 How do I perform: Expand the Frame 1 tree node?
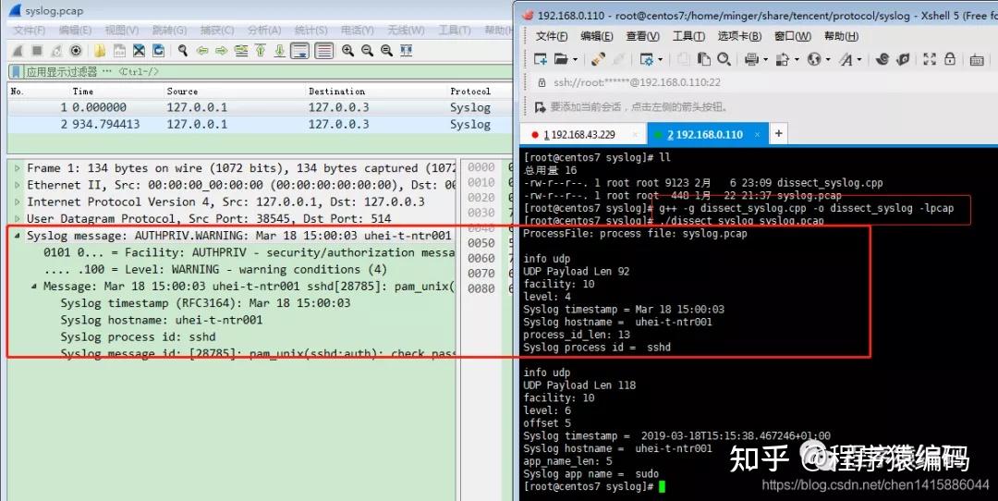click(x=18, y=168)
